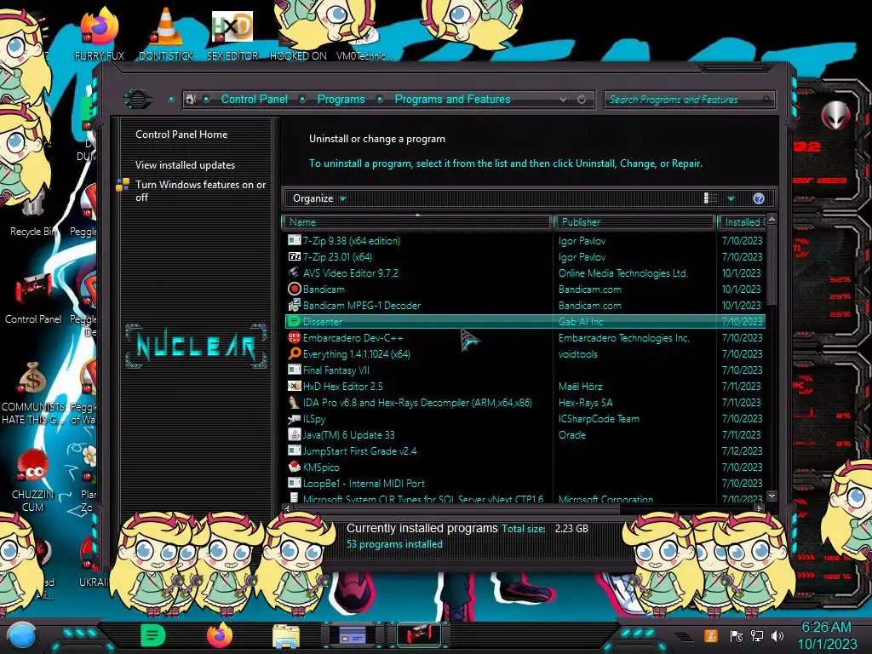Image resolution: width=872 pixels, height=654 pixels.
Task: Open the COMMUNISTS HATE THIS money bag icon
Action: click(x=33, y=392)
